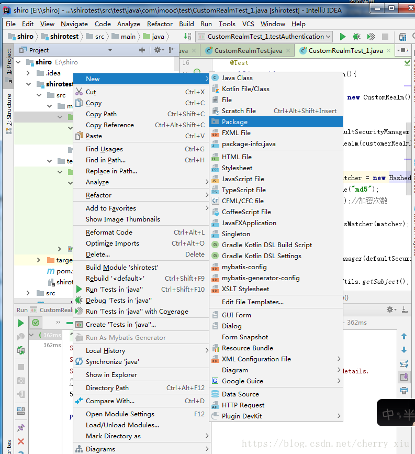This screenshot has width=415, height=454.
Task: Expand Add to Favorites submenu
Action: pos(141,208)
